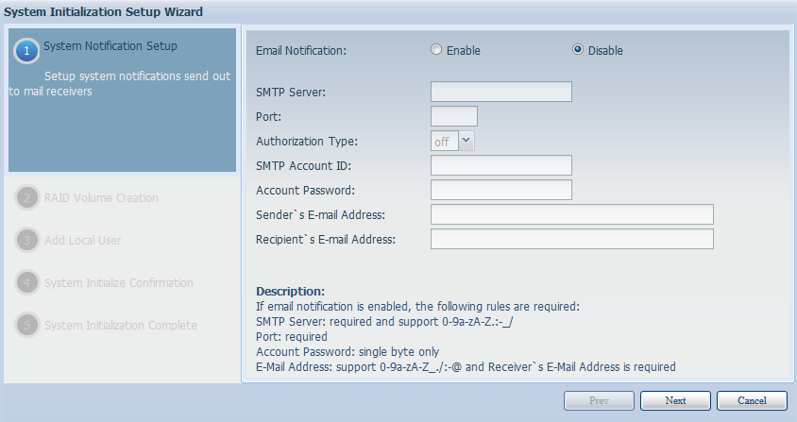Enable Email Notification radio button
The width and height of the screenshot is (797, 422).
point(436,50)
